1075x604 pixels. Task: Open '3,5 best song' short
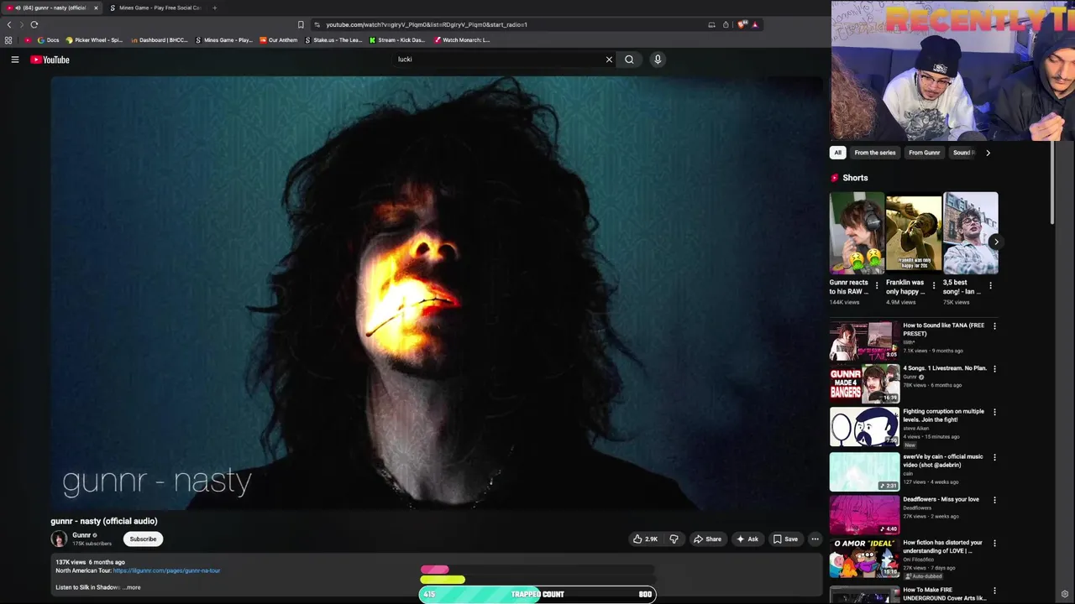[x=971, y=233]
